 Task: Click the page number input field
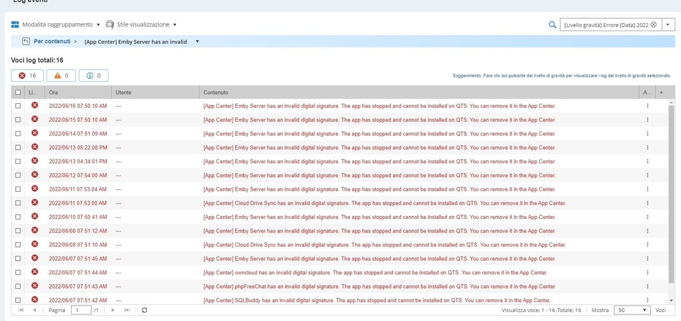point(81,310)
